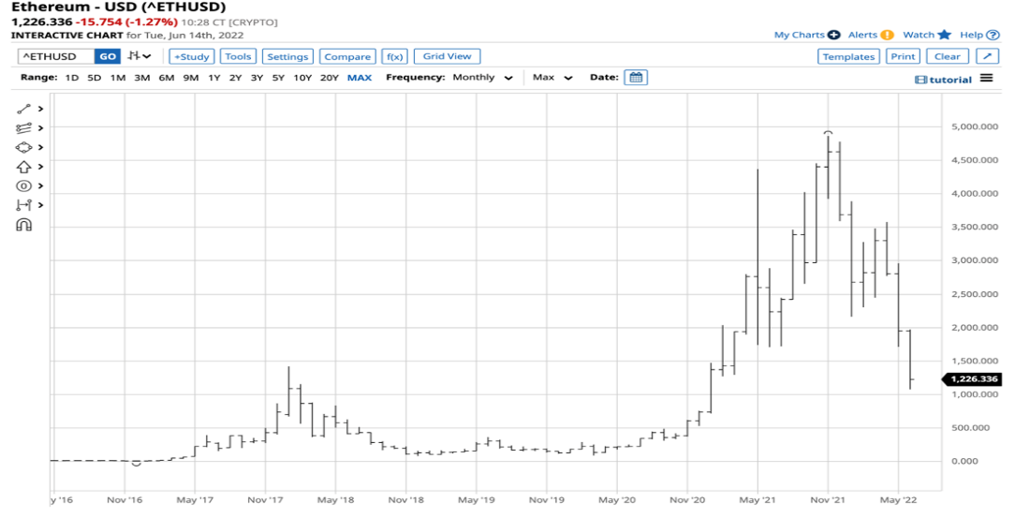Clear the chart with Clear button
This screenshot has width=1015, height=518.
click(x=947, y=56)
